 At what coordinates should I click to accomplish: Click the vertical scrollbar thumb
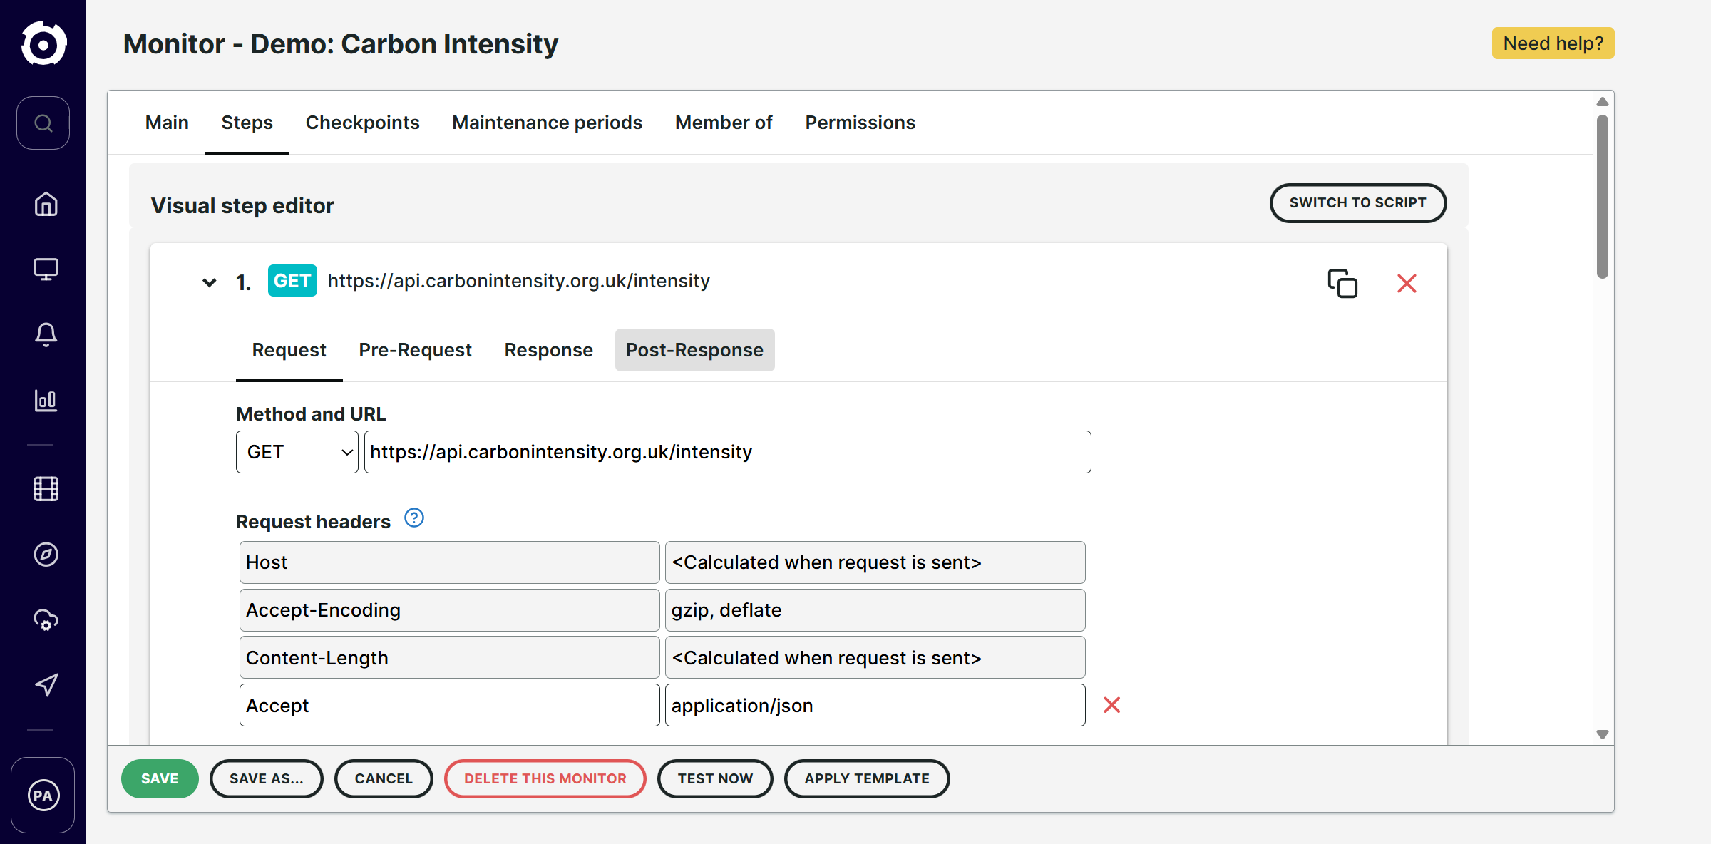click(x=1602, y=196)
